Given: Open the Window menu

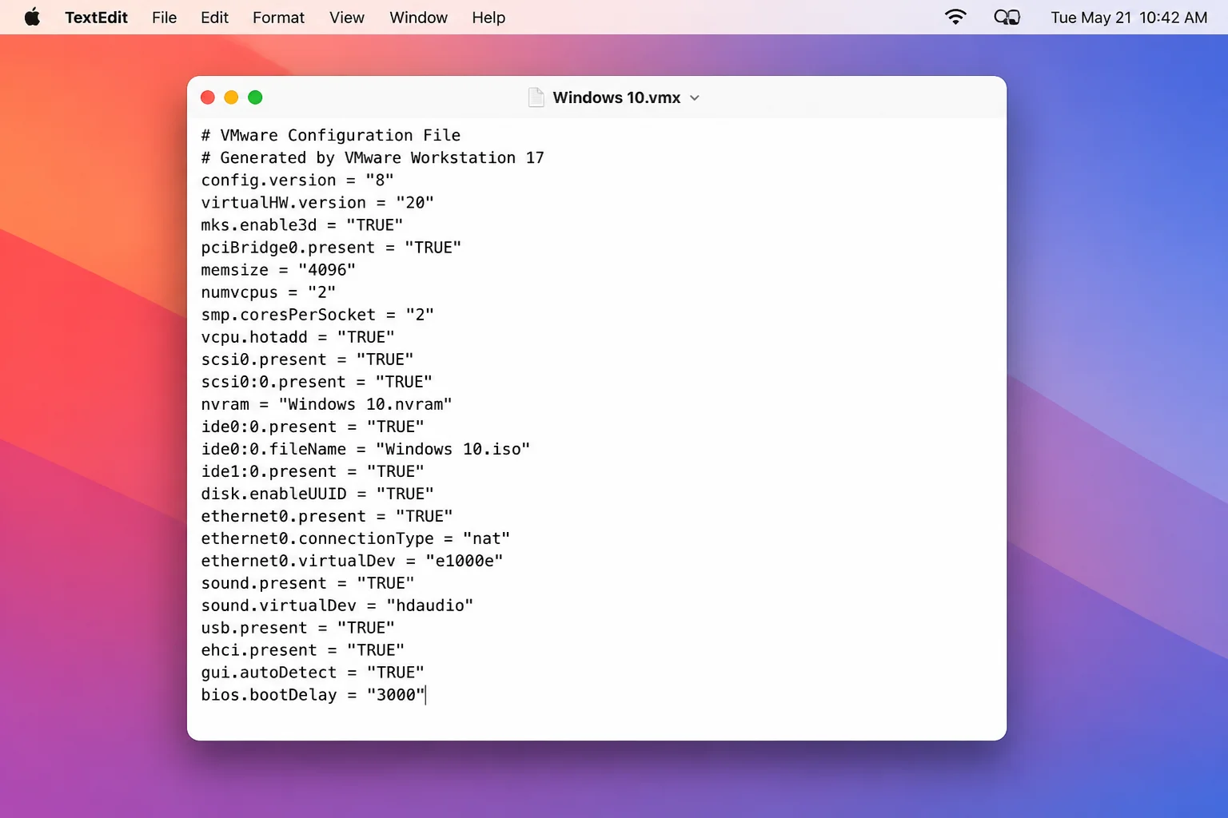Looking at the screenshot, I should click(418, 18).
